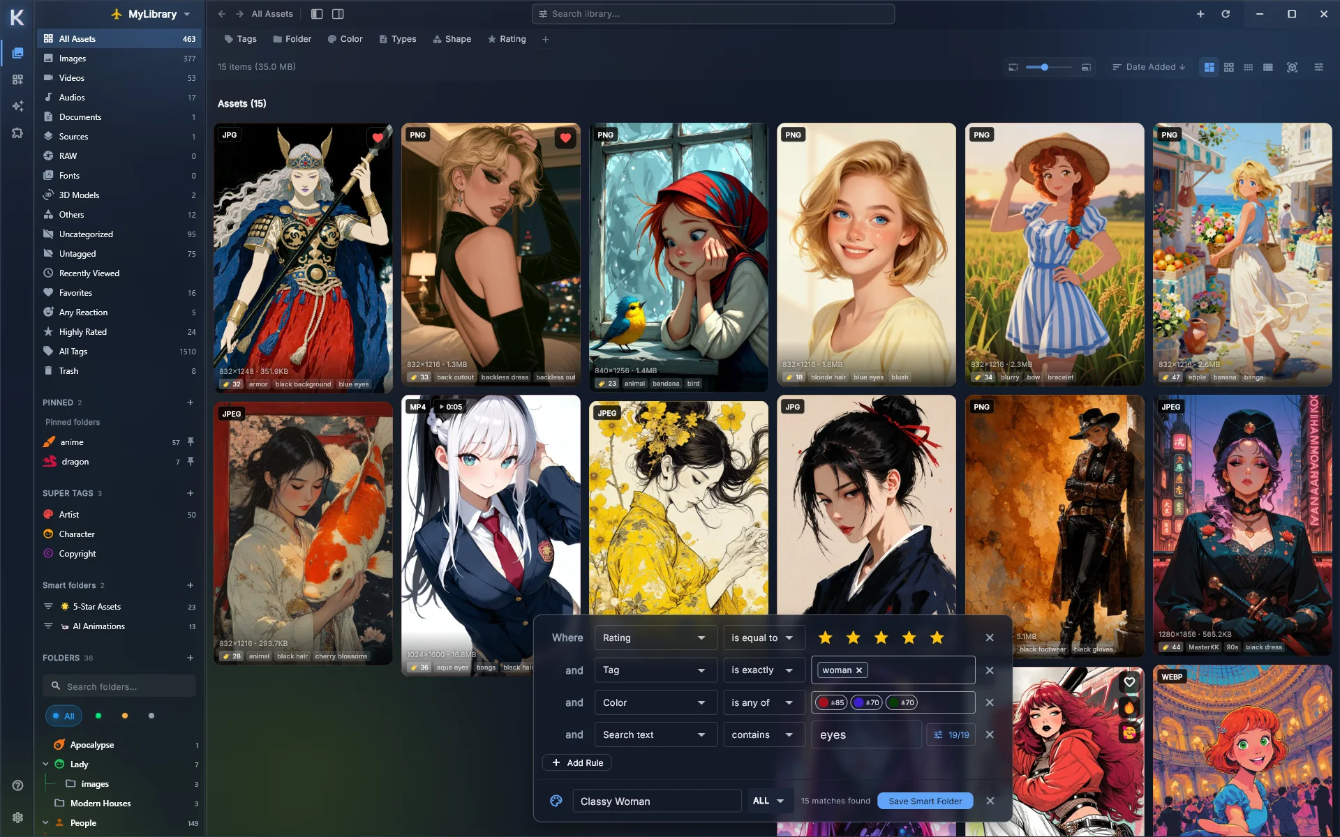Navigate back with the left arrow
This screenshot has height=837, width=1340.
coord(222,14)
